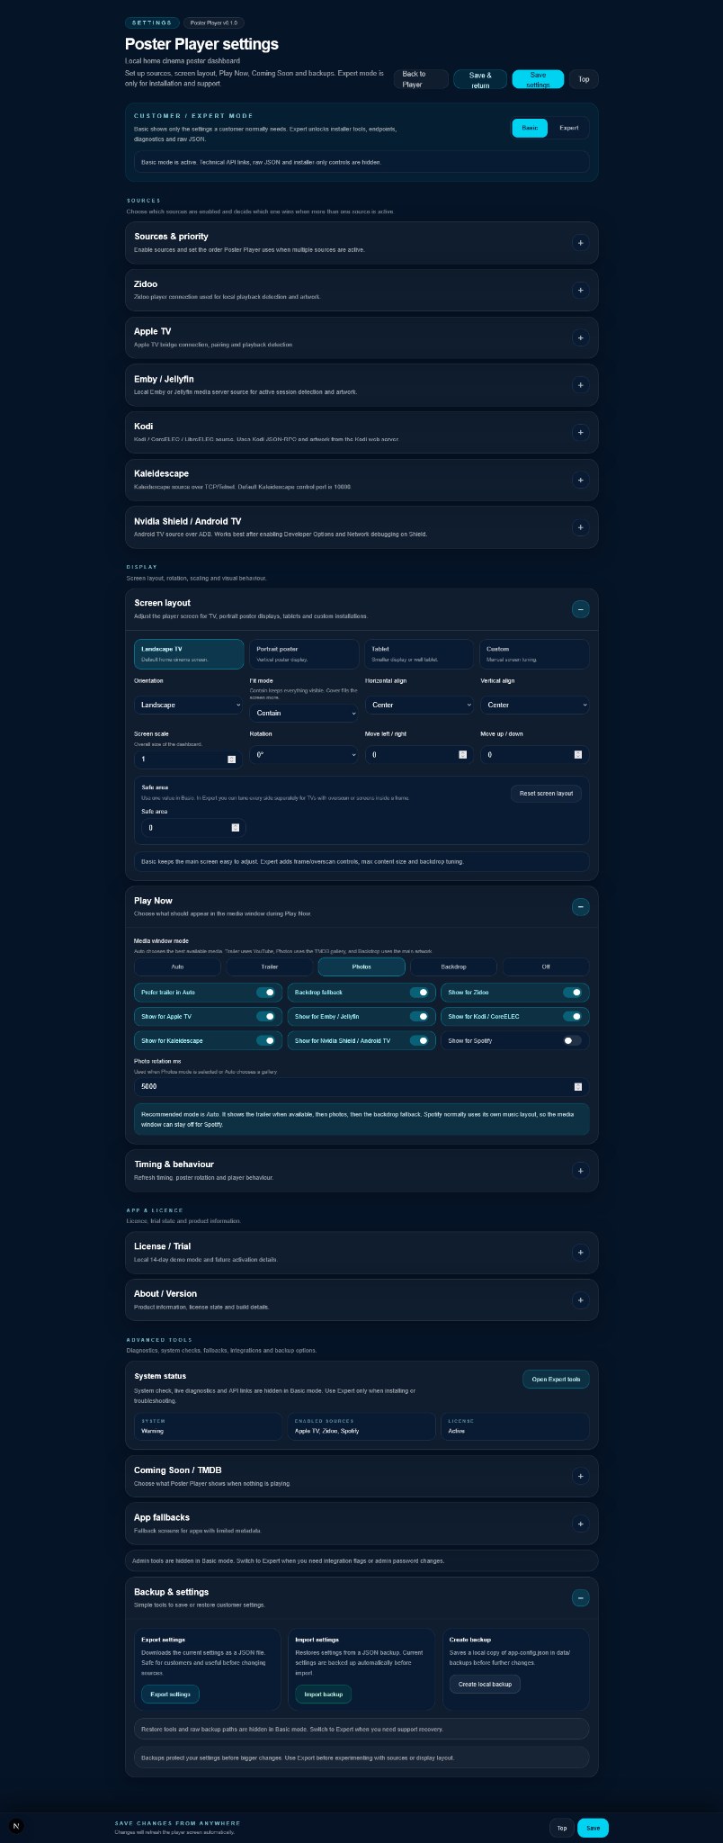Click the round N logo icon
The image size is (723, 1843).
point(16,1826)
